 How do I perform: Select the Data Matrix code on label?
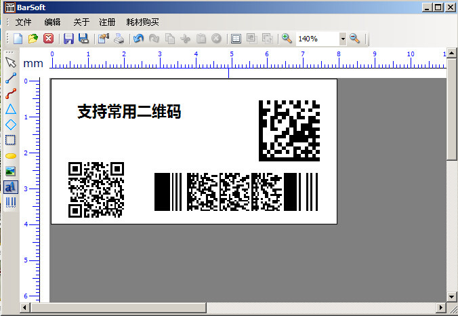point(289,131)
